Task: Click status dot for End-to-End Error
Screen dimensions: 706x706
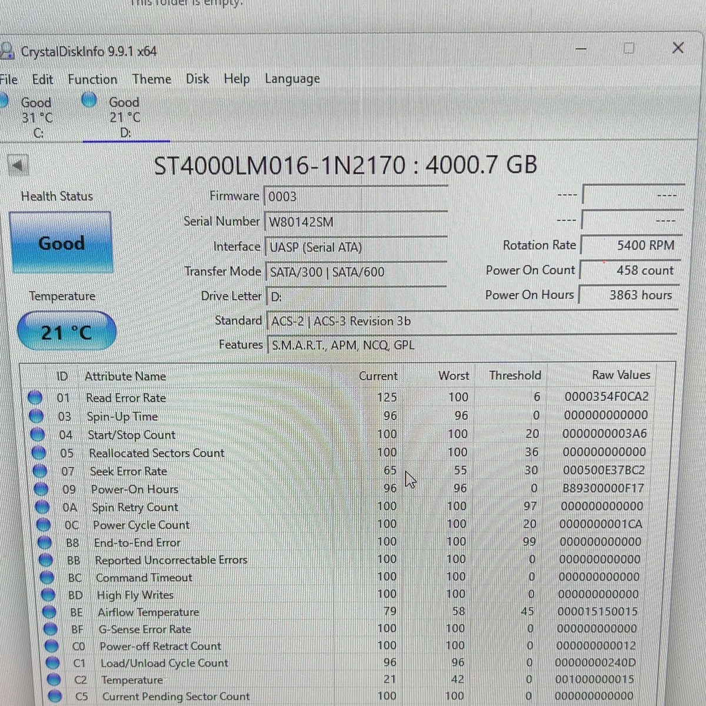Action: [45, 542]
